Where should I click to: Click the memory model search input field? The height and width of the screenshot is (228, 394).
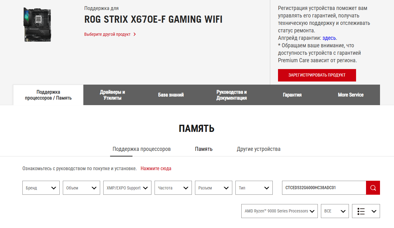[324, 188]
